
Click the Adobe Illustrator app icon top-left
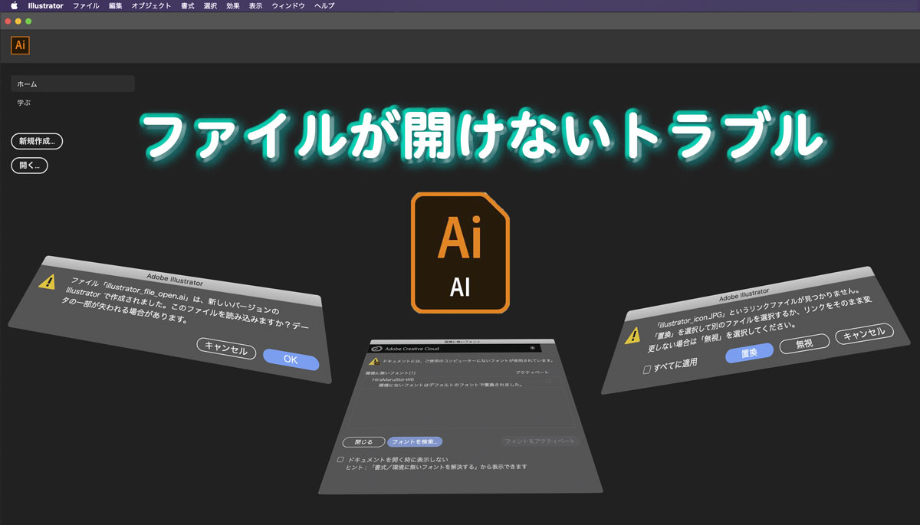tap(20, 45)
